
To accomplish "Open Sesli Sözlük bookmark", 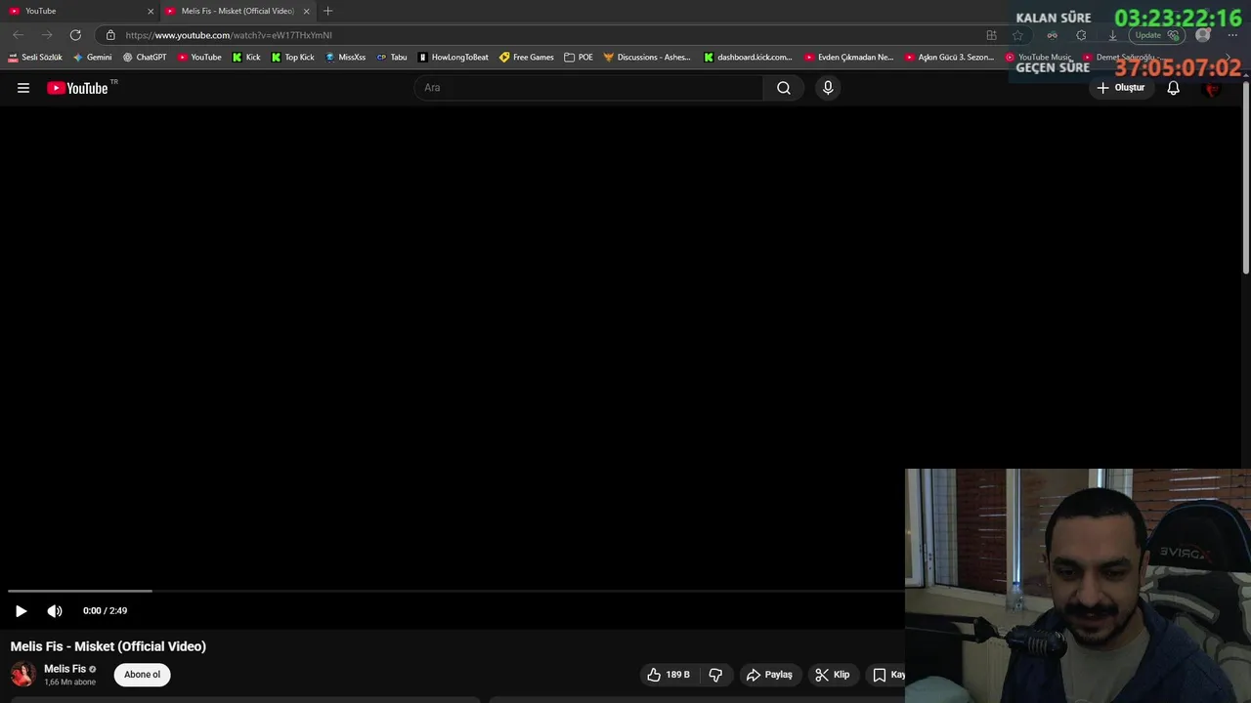I will click(35, 57).
